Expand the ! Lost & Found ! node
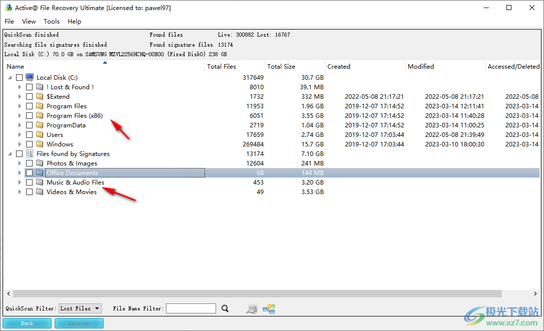This screenshot has height=331, width=544. click(x=20, y=87)
